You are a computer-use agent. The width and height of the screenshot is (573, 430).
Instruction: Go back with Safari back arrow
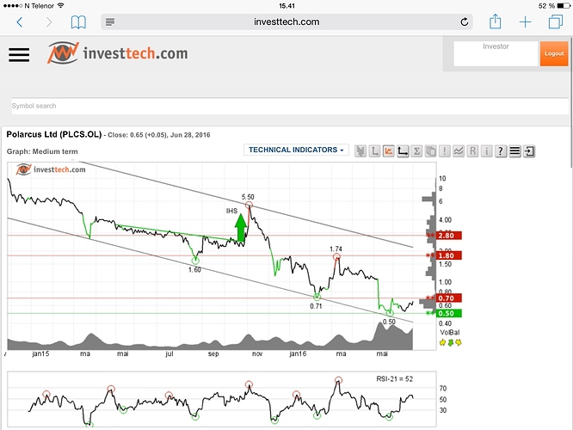click(x=19, y=21)
